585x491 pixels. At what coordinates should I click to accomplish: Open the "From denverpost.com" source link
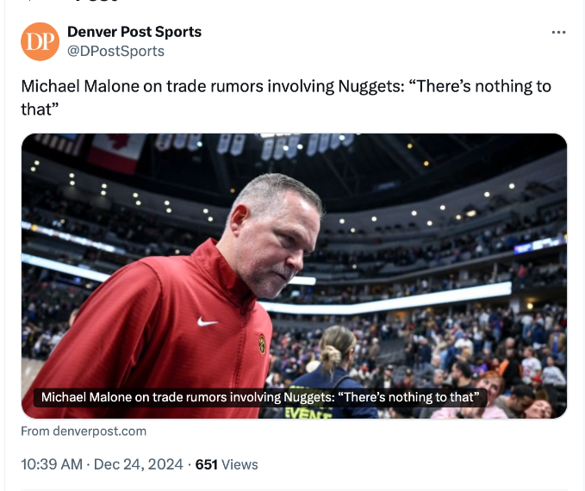(84, 431)
